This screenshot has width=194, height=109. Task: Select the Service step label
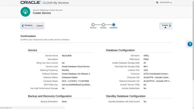click(93, 28)
